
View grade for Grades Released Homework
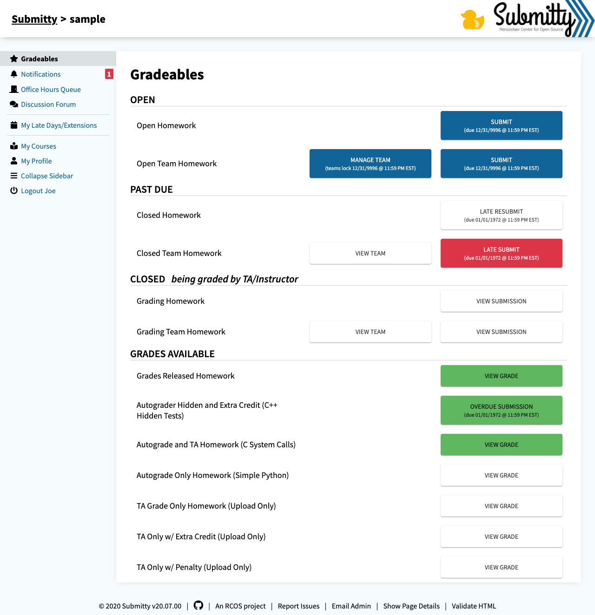pyautogui.click(x=502, y=376)
